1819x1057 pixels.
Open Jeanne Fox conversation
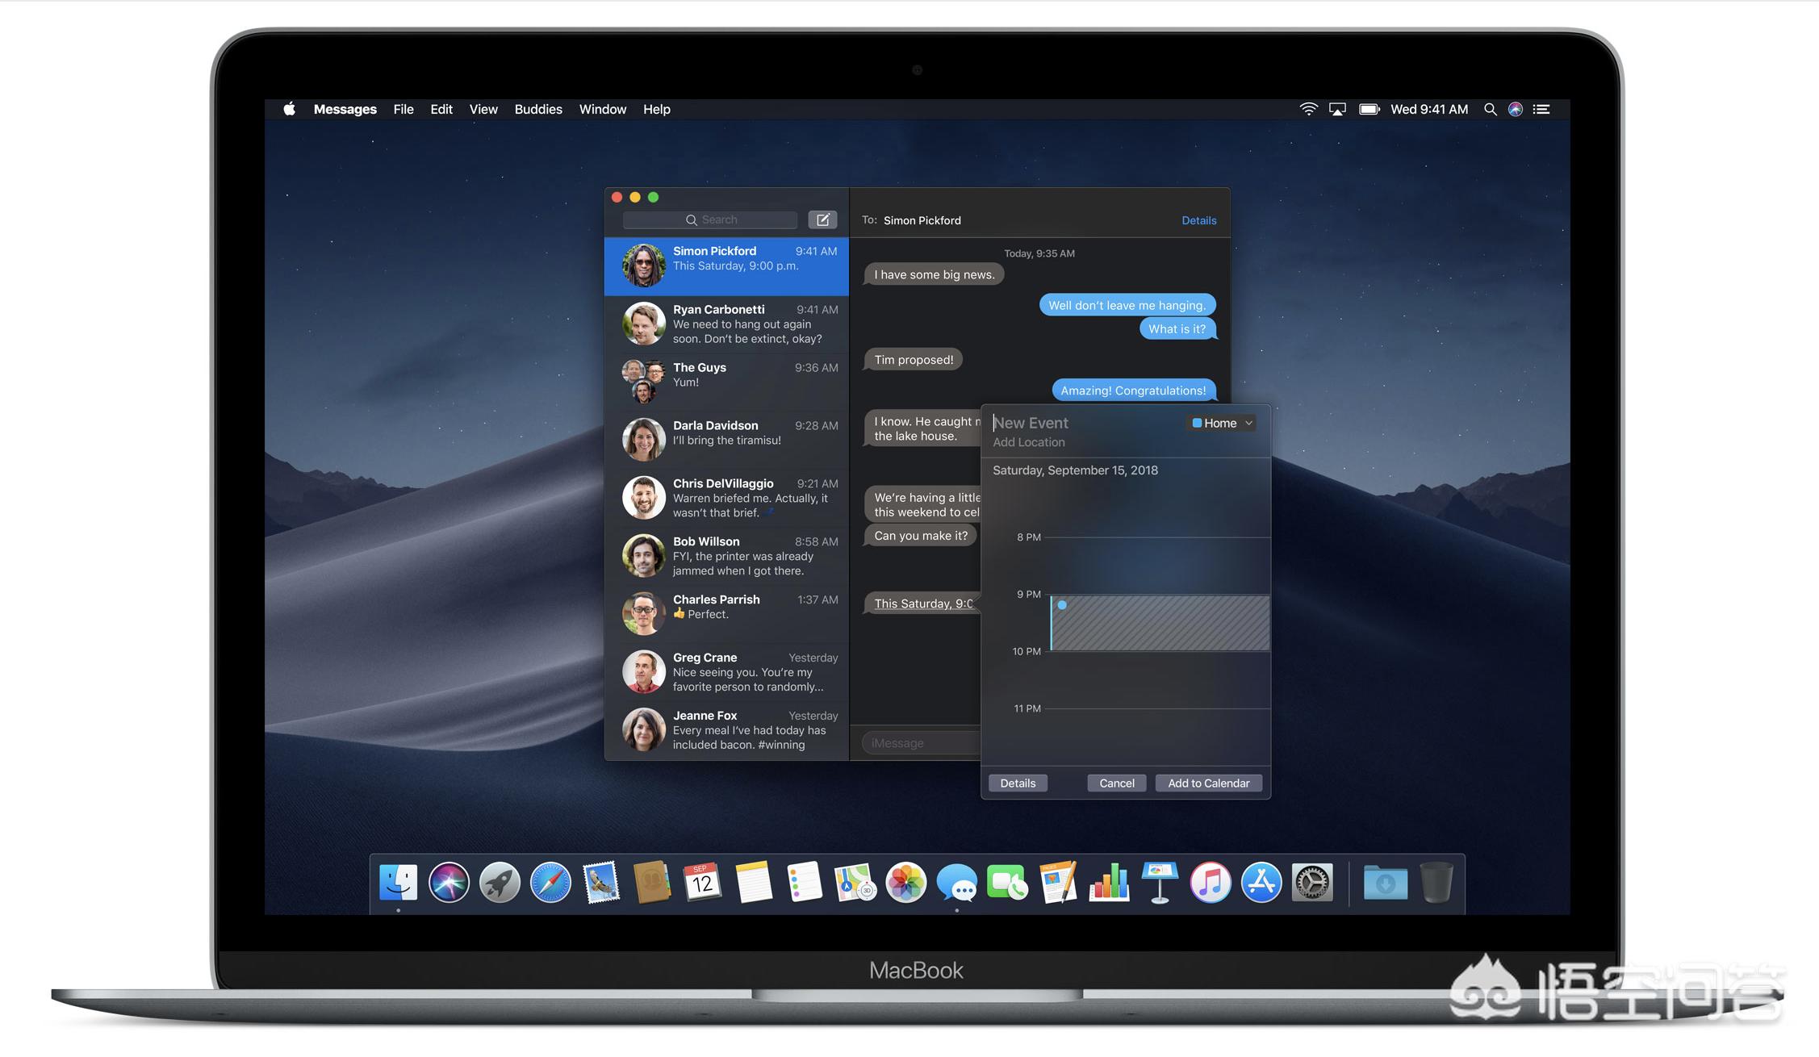click(x=726, y=731)
